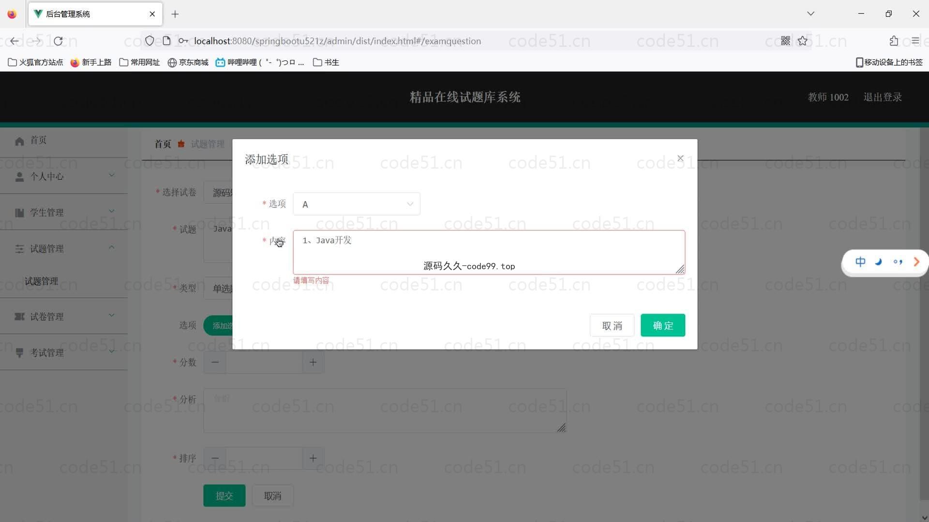Click the 取消 button beside 提交

(x=272, y=495)
